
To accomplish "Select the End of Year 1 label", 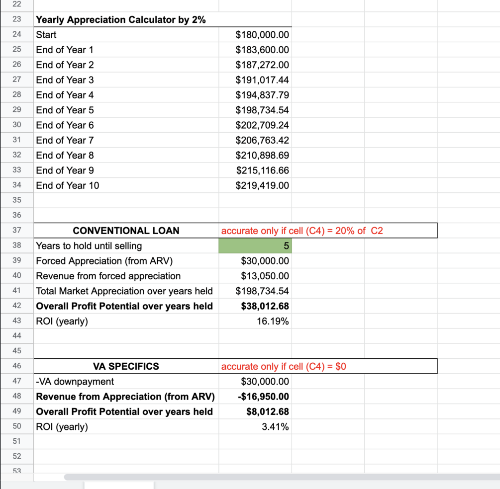I will coord(64,50).
